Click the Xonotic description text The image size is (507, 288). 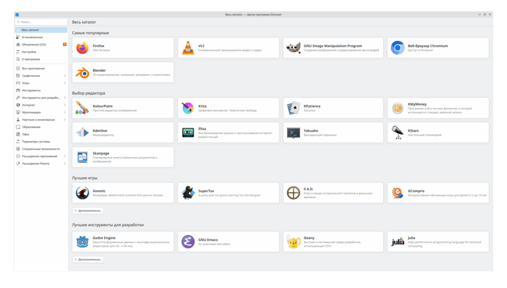coord(128,195)
